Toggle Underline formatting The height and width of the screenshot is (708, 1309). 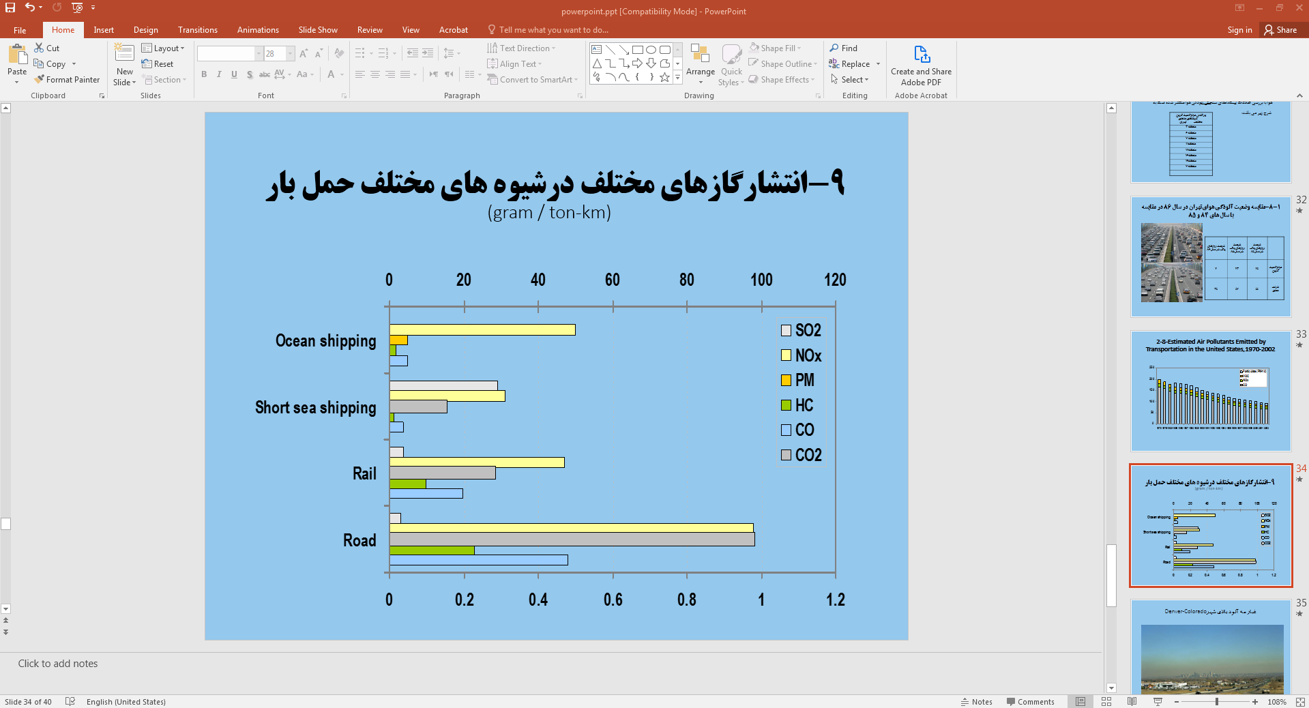click(x=234, y=74)
